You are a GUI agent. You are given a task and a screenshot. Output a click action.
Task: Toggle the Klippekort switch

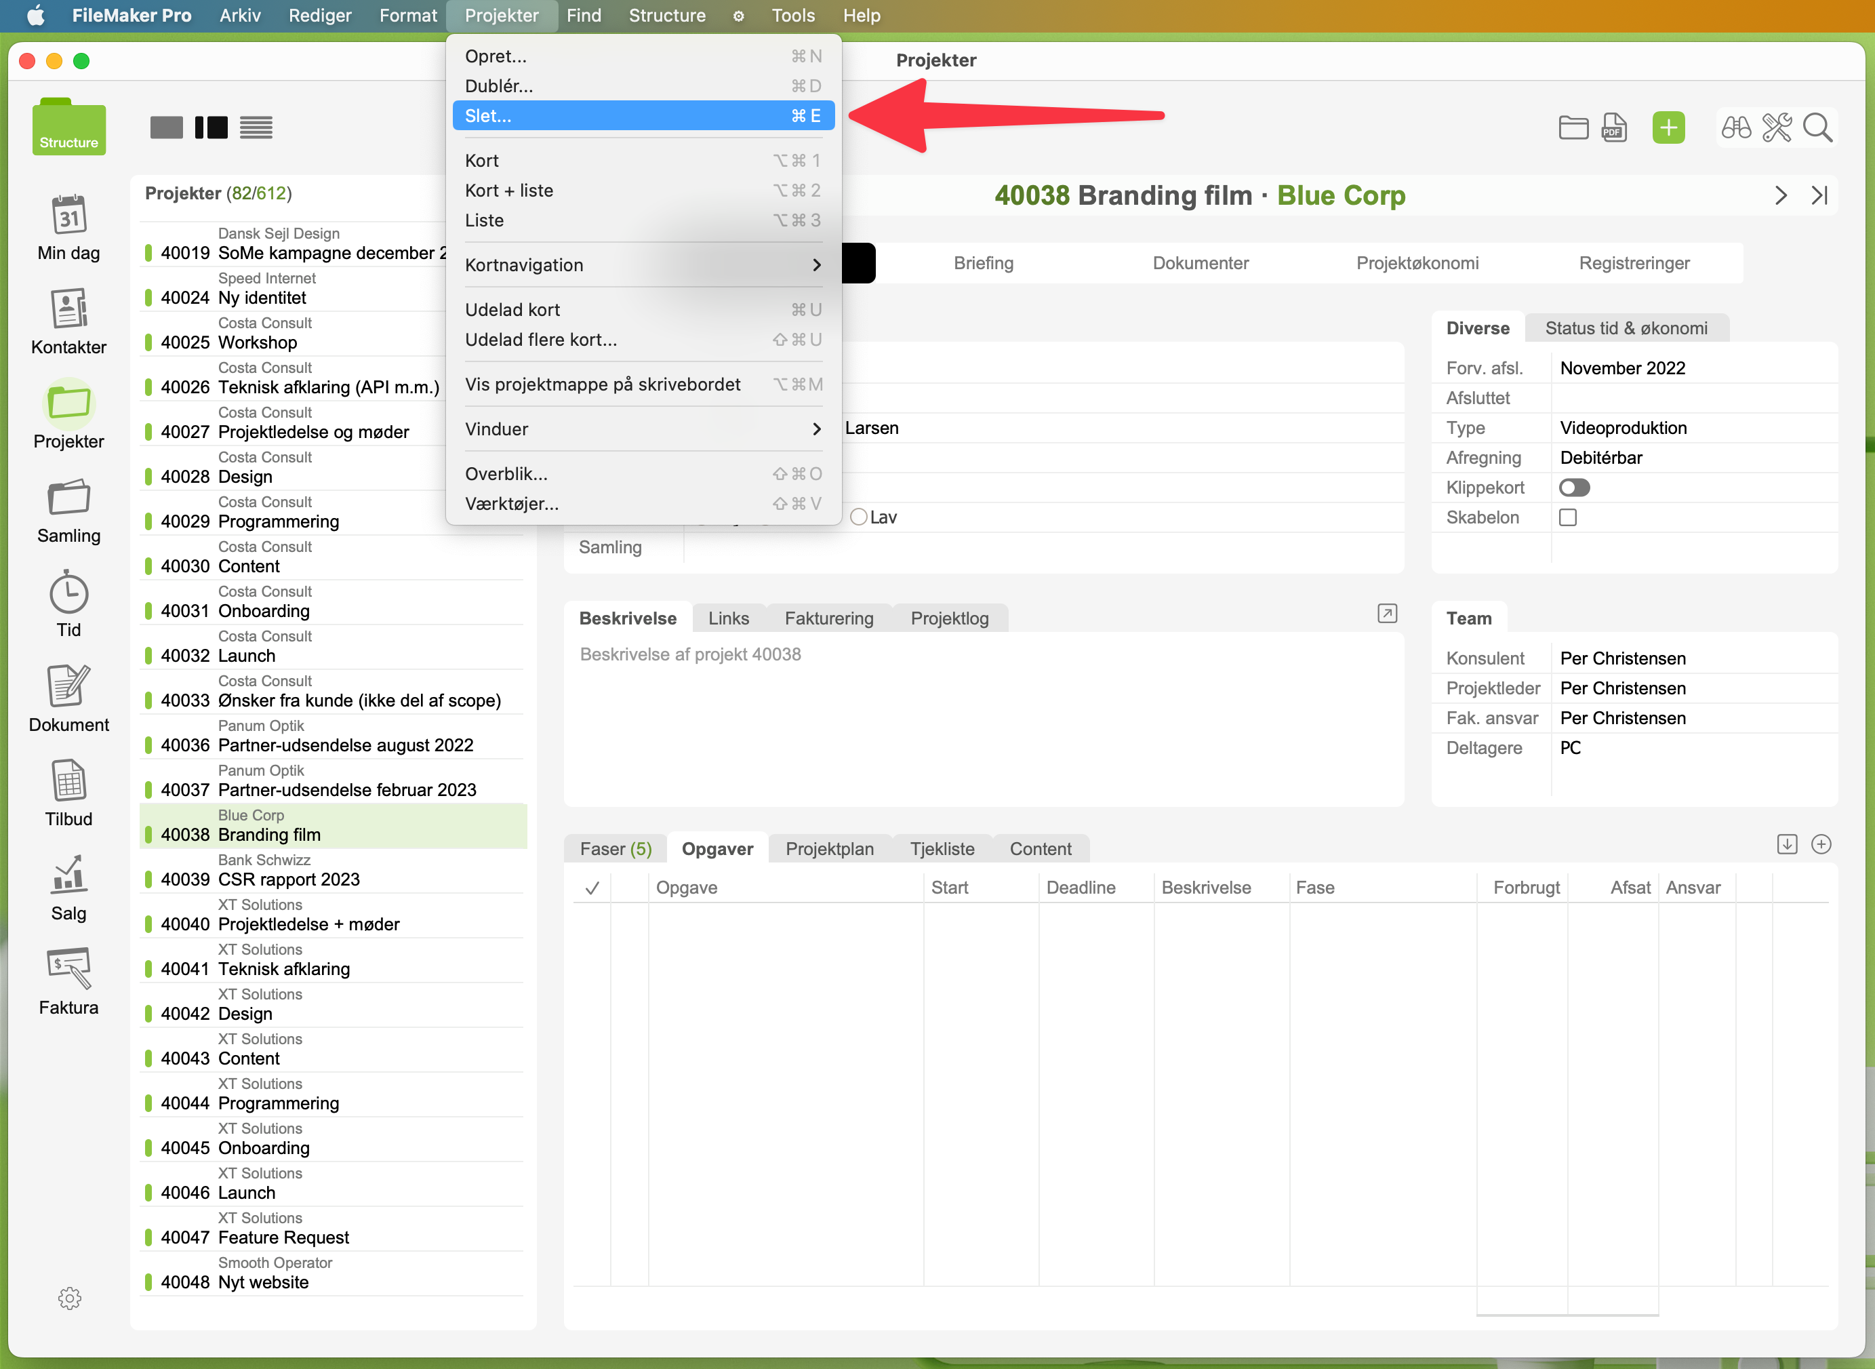tap(1574, 488)
